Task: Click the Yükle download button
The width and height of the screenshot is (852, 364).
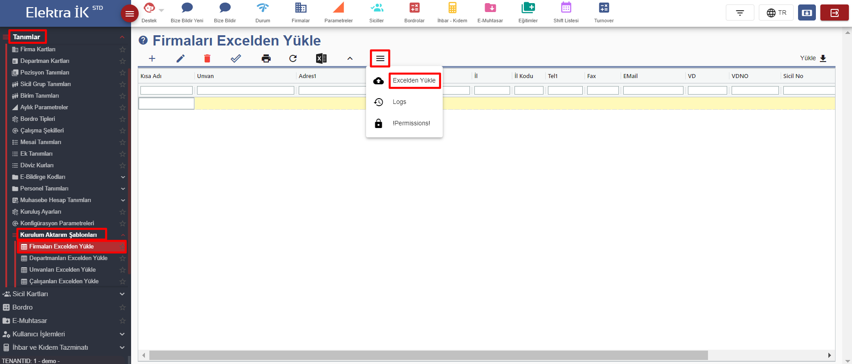Action: 813,58
